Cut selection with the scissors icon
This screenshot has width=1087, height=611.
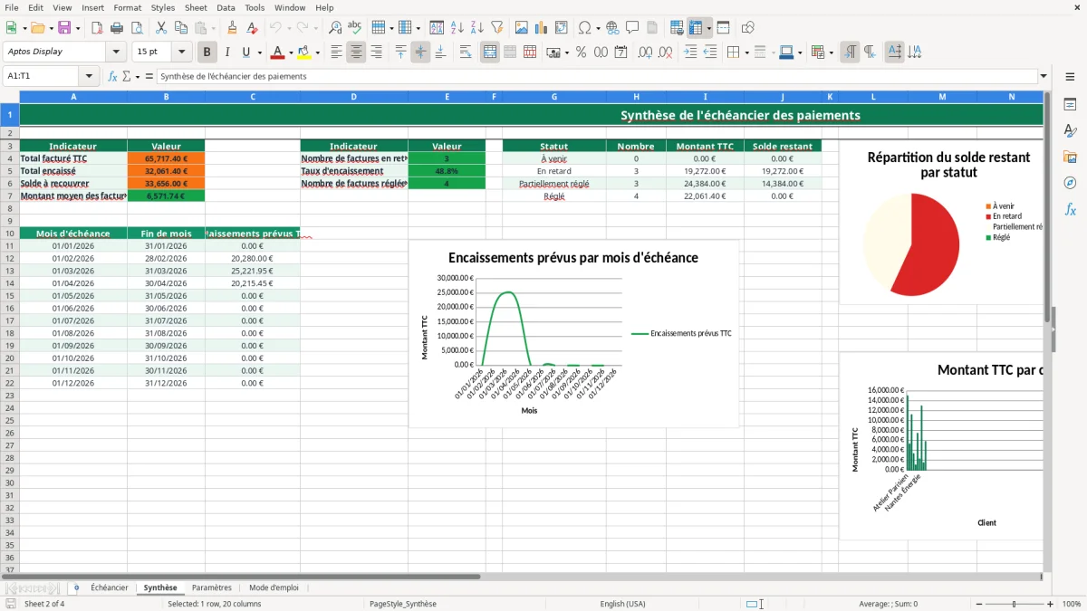click(161, 28)
